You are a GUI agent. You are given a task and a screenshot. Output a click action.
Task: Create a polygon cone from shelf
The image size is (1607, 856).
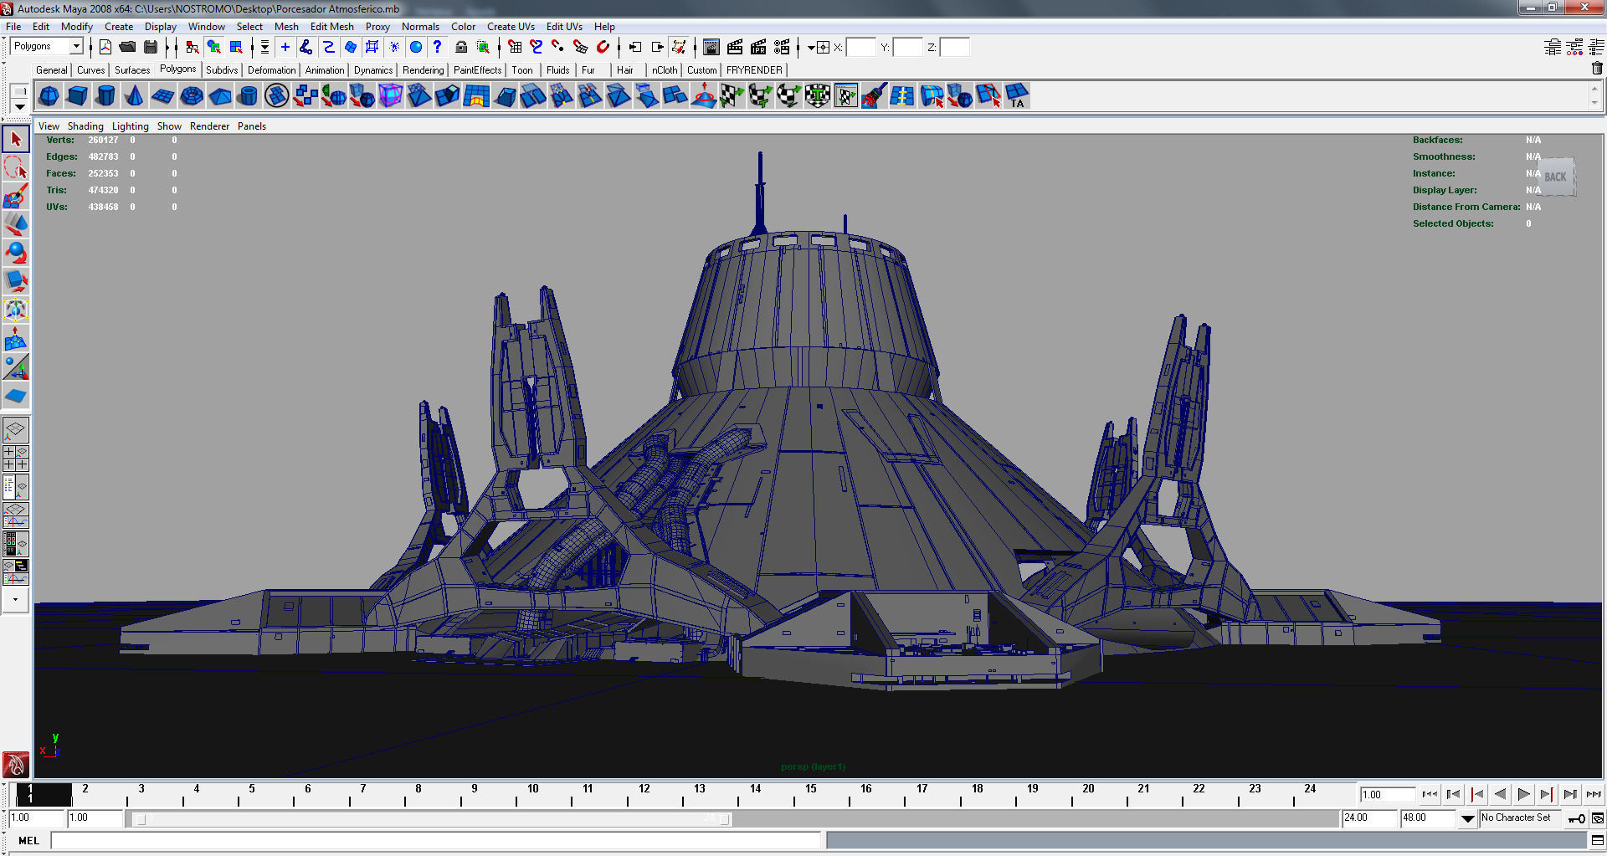tap(134, 95)
